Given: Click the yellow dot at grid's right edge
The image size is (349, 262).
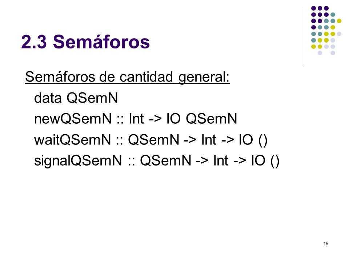Looking at the screenshot, I should [339, 21].
